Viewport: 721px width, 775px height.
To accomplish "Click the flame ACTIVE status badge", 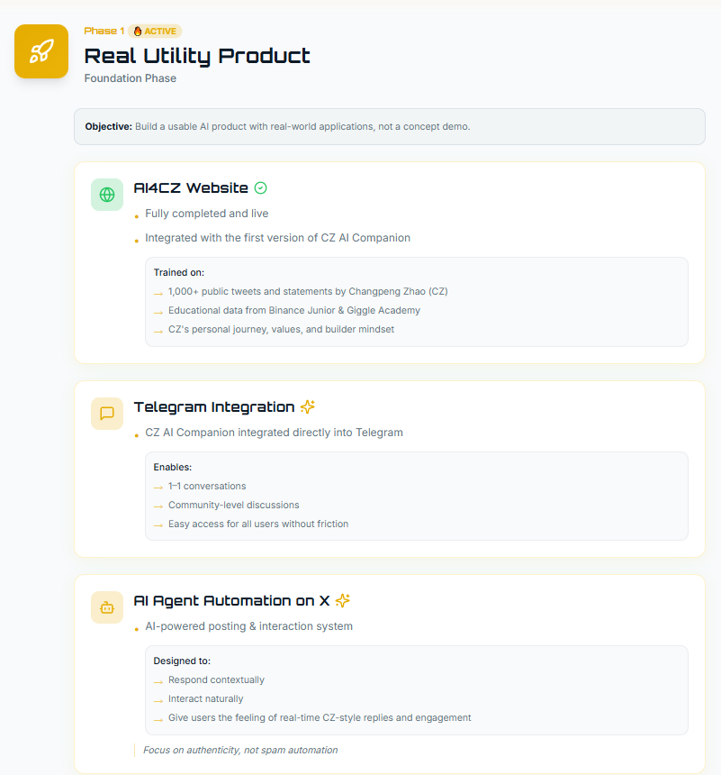I will [155, 32].
